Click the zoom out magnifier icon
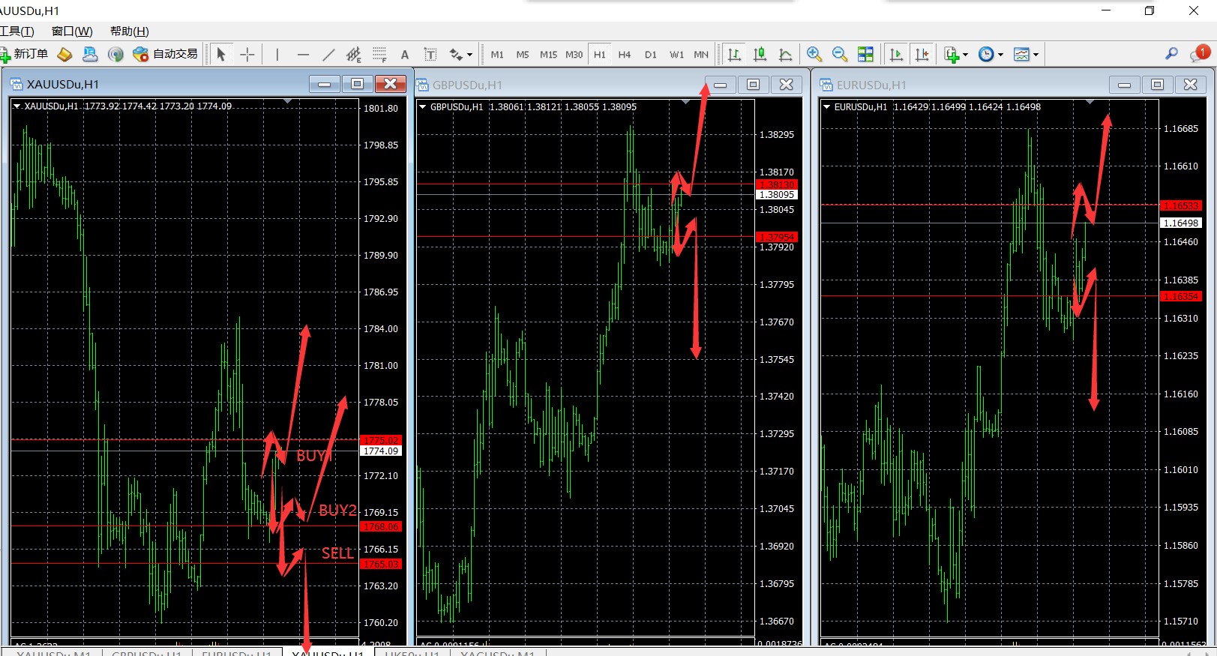1217x656 pixels. pos(840,54)
